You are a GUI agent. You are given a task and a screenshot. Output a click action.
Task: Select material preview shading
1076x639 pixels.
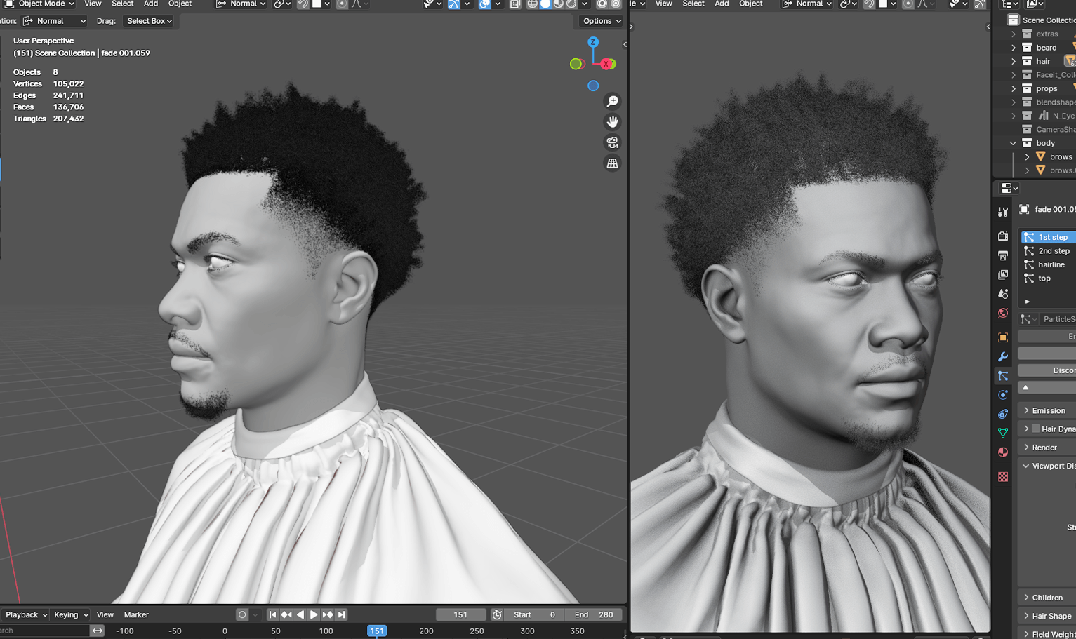(x=559, y=4)
